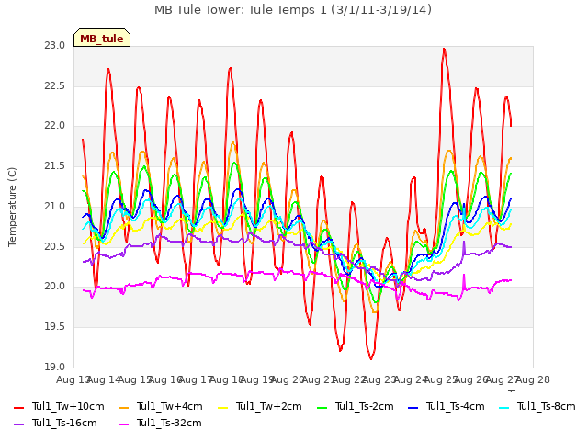Click the red curve's lowest dip near Aug 23
Viewport: 588px width, 441px height.
point(371,359)
